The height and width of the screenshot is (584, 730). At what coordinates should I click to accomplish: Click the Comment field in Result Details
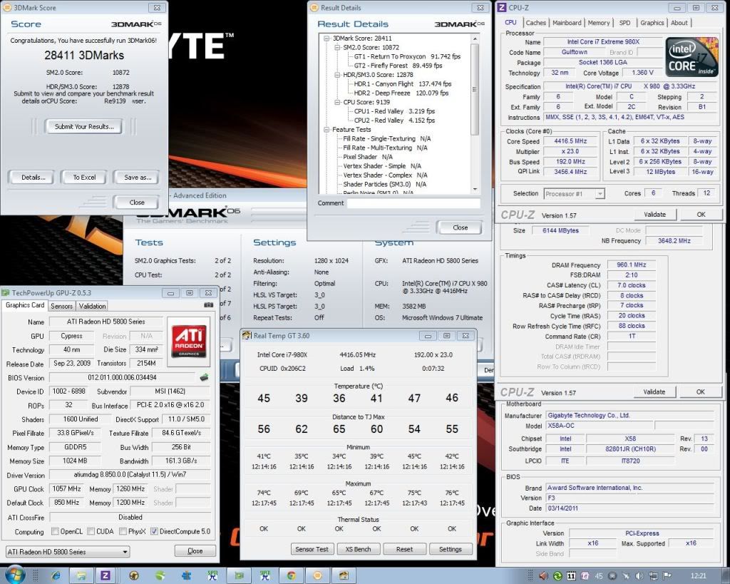[413, 203]
